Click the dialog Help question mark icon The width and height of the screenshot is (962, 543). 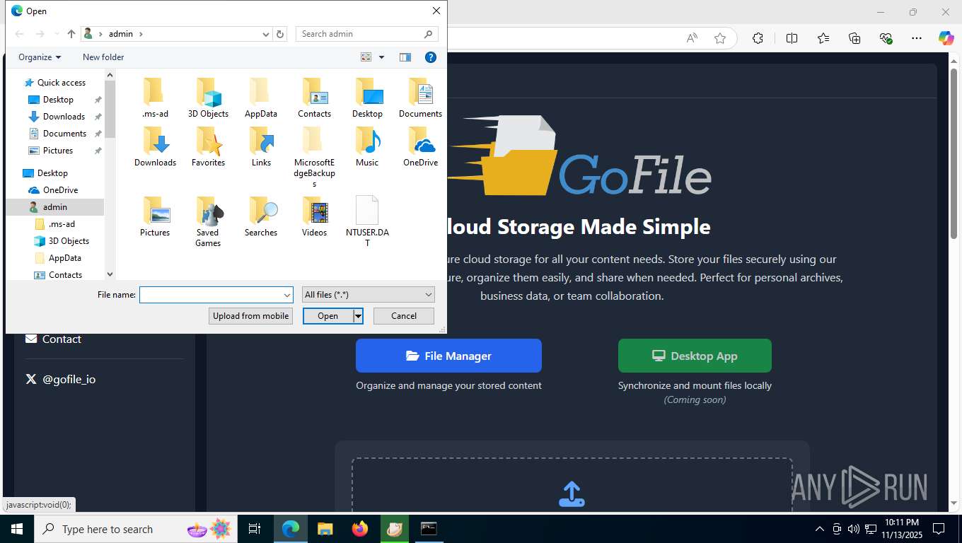pos(430,57)
